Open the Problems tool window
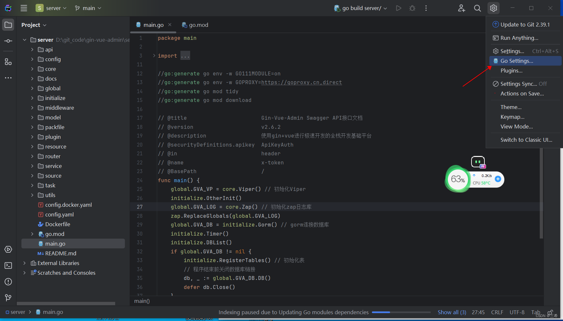Viewport: 563px width, 321px height. coord(8,282)
